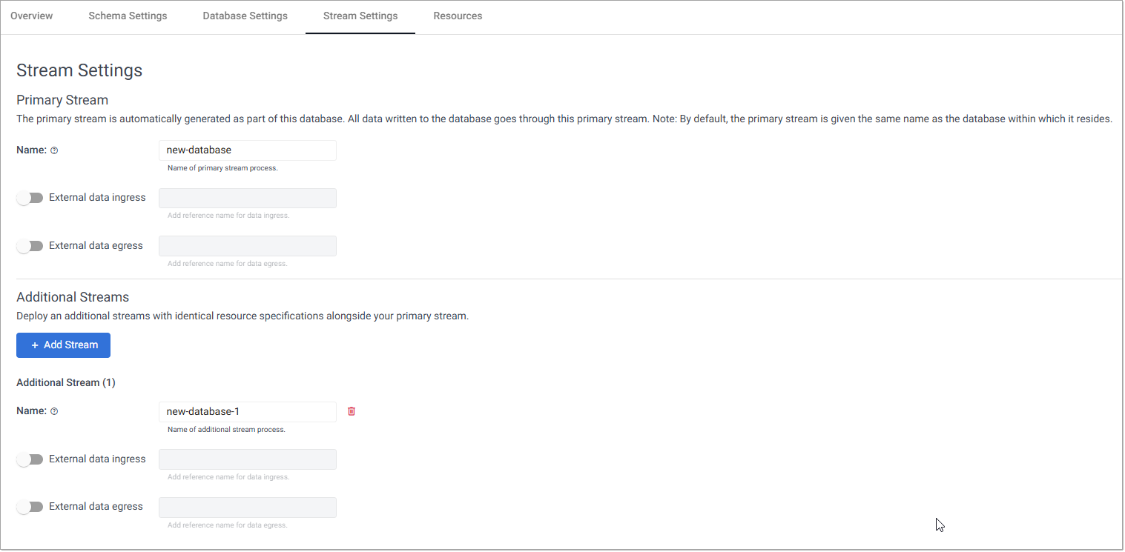Screen dimensions: 1125x552
Task: Enable External data ingress for Primary Stream
Action: (x=30, y=198)
